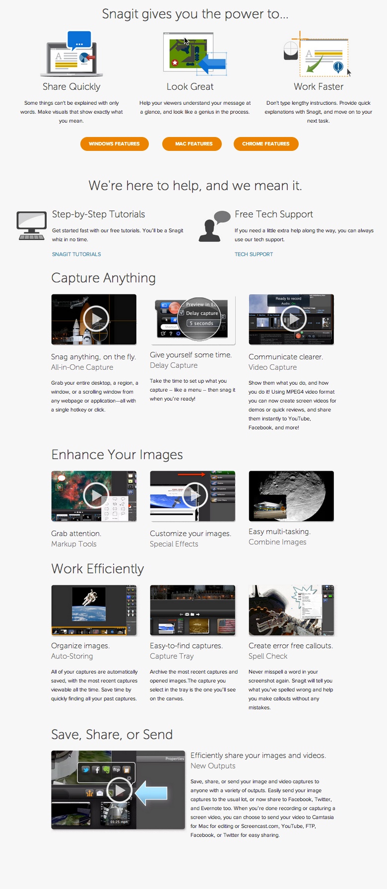Open the Tech Support link
The image size is (387, 889).
(x=254, y=254)
